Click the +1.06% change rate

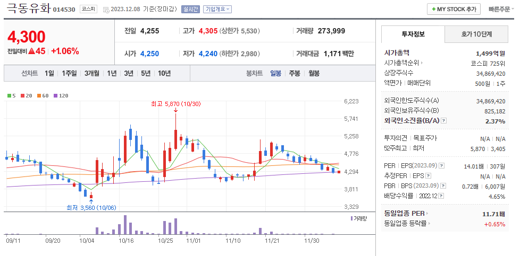65,51
